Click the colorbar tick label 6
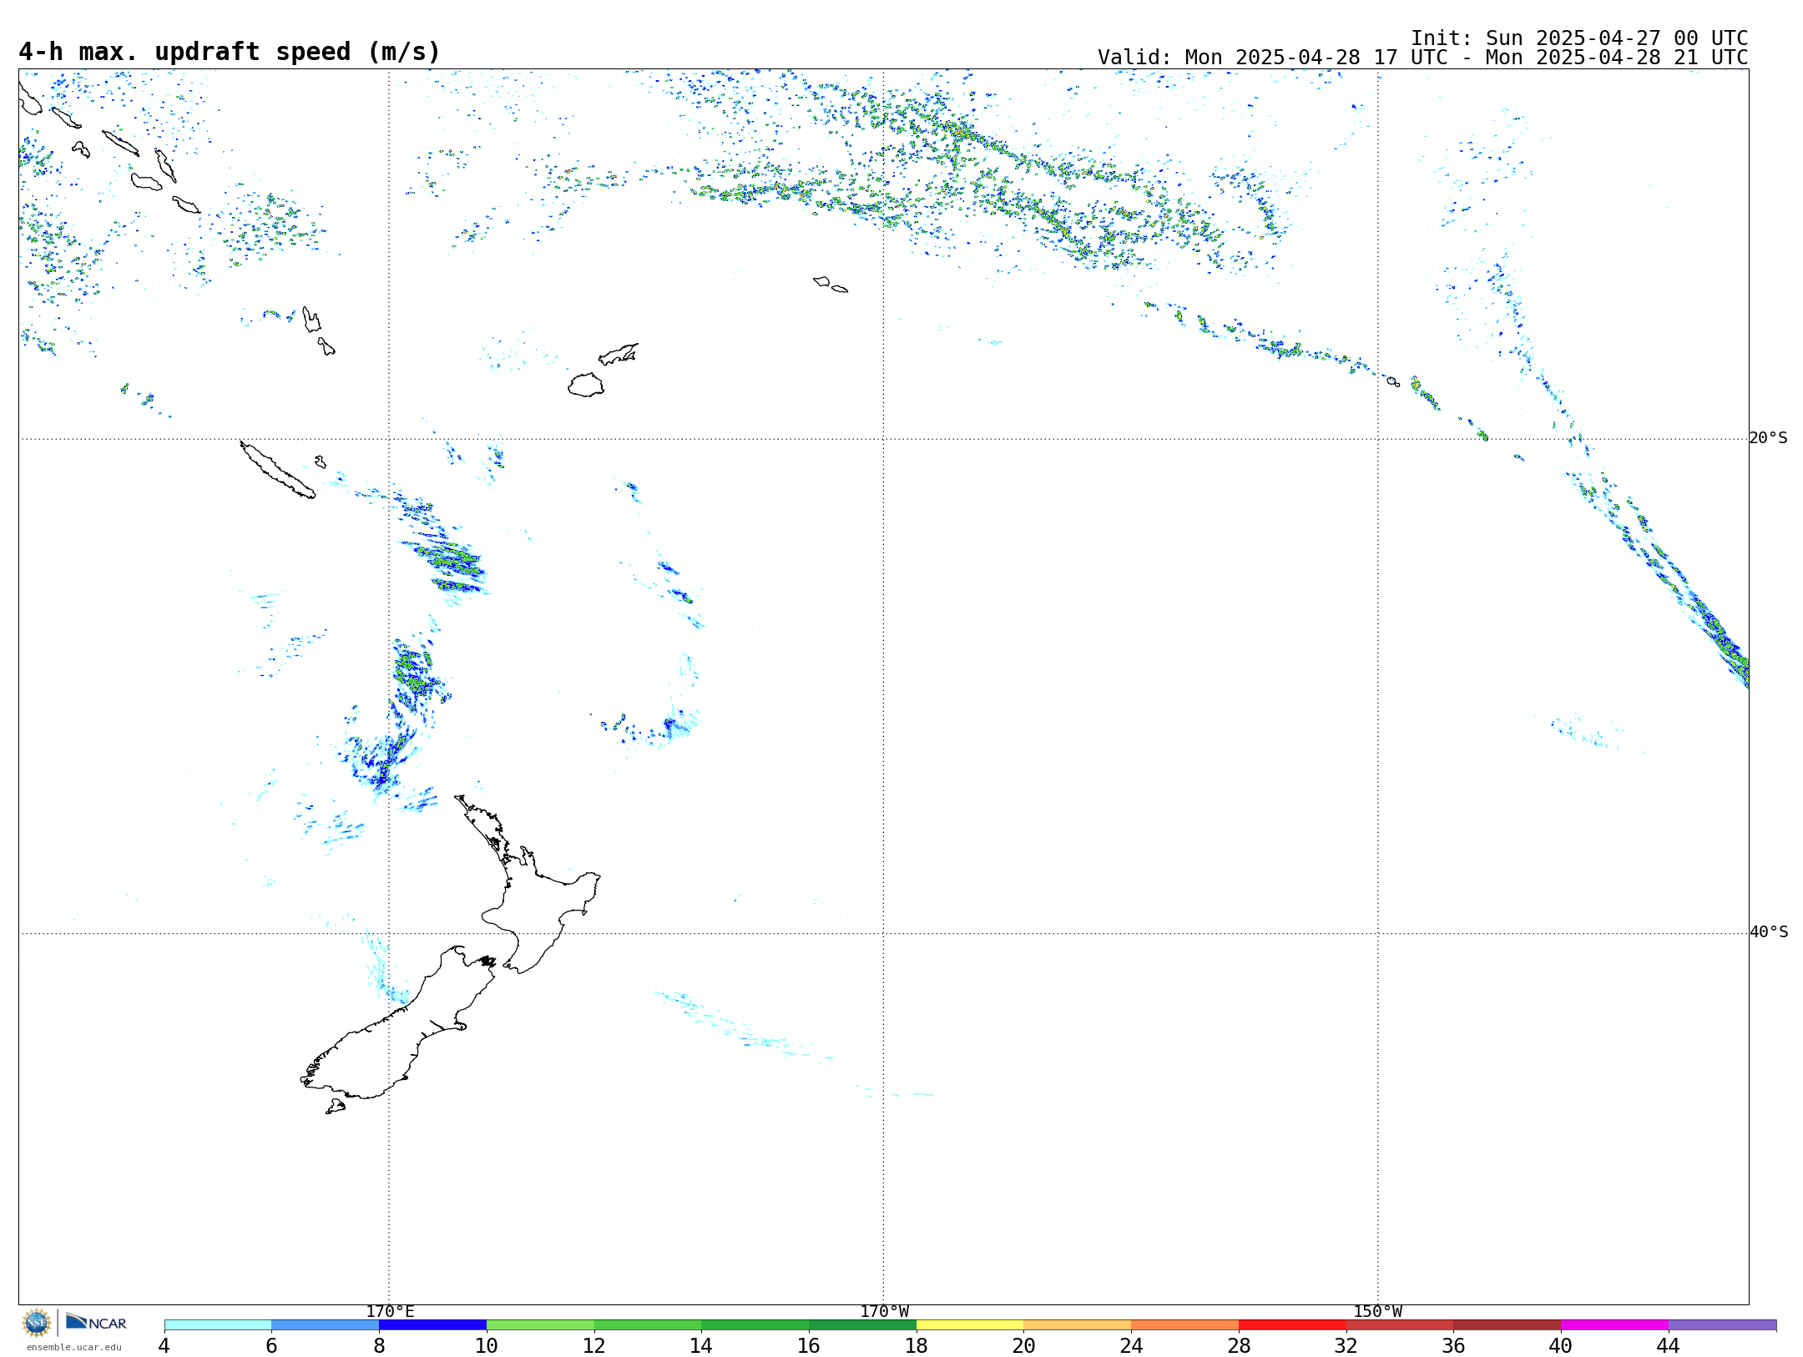This screenshot has height=1357, width=1803. [x=271, y=1346]
